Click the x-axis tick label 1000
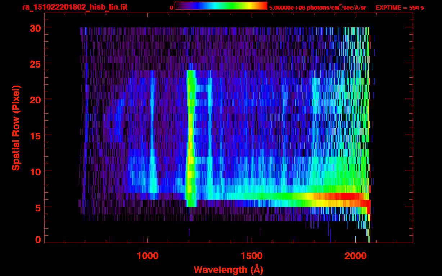The image size is (442, 276). 148,256
